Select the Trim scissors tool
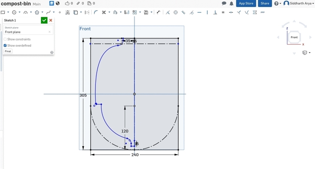Screen dimensions: 315x169 tap(104, 13)
